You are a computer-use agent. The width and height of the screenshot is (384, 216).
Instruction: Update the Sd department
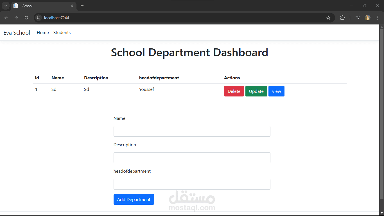[x=256, y=91]
